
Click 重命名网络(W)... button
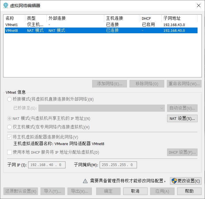pos(184,84)
